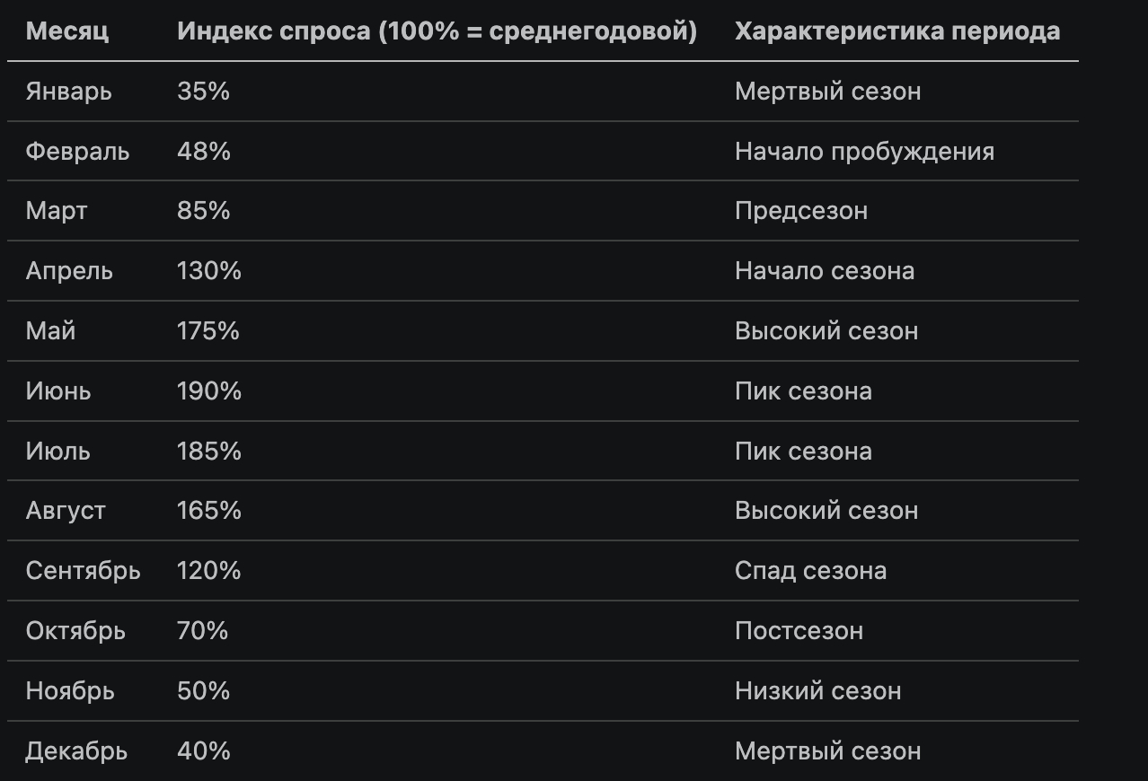Click the "Индекс спроса" column header

[x=437, y=31]
